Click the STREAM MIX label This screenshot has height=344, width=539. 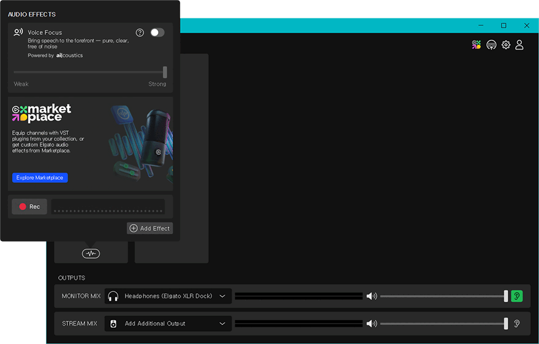click(80, 323)
